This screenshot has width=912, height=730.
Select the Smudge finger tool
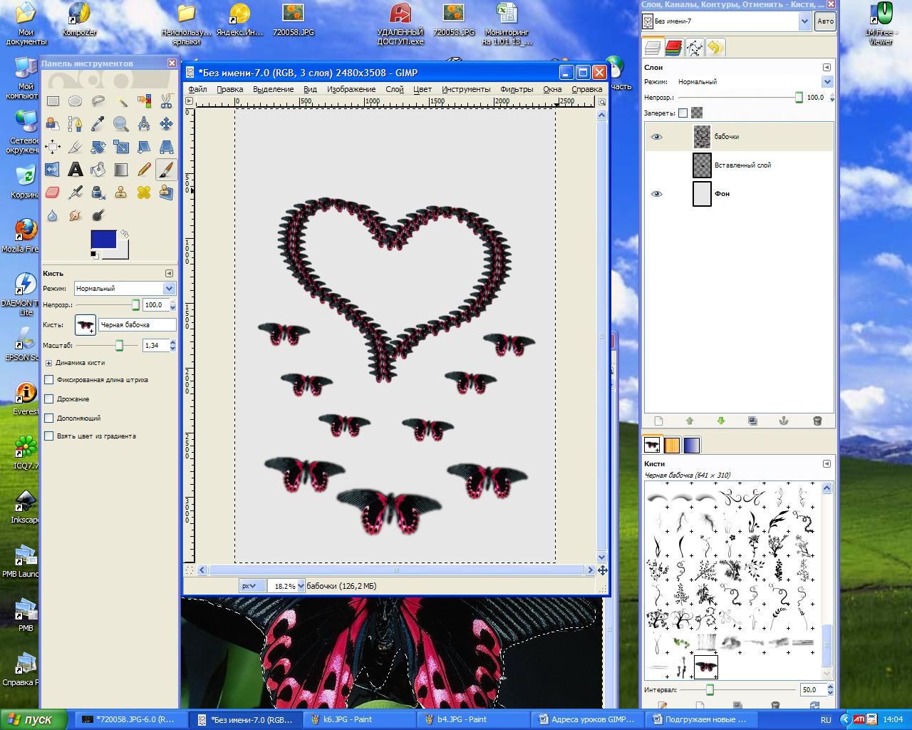click(76, 215)
